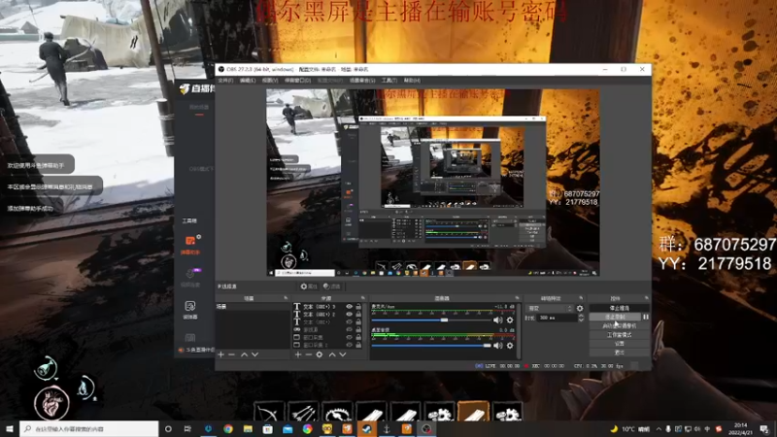Open Task View on the taskbar
Viewport: 777px width, 437px height.
pos(187,428)
